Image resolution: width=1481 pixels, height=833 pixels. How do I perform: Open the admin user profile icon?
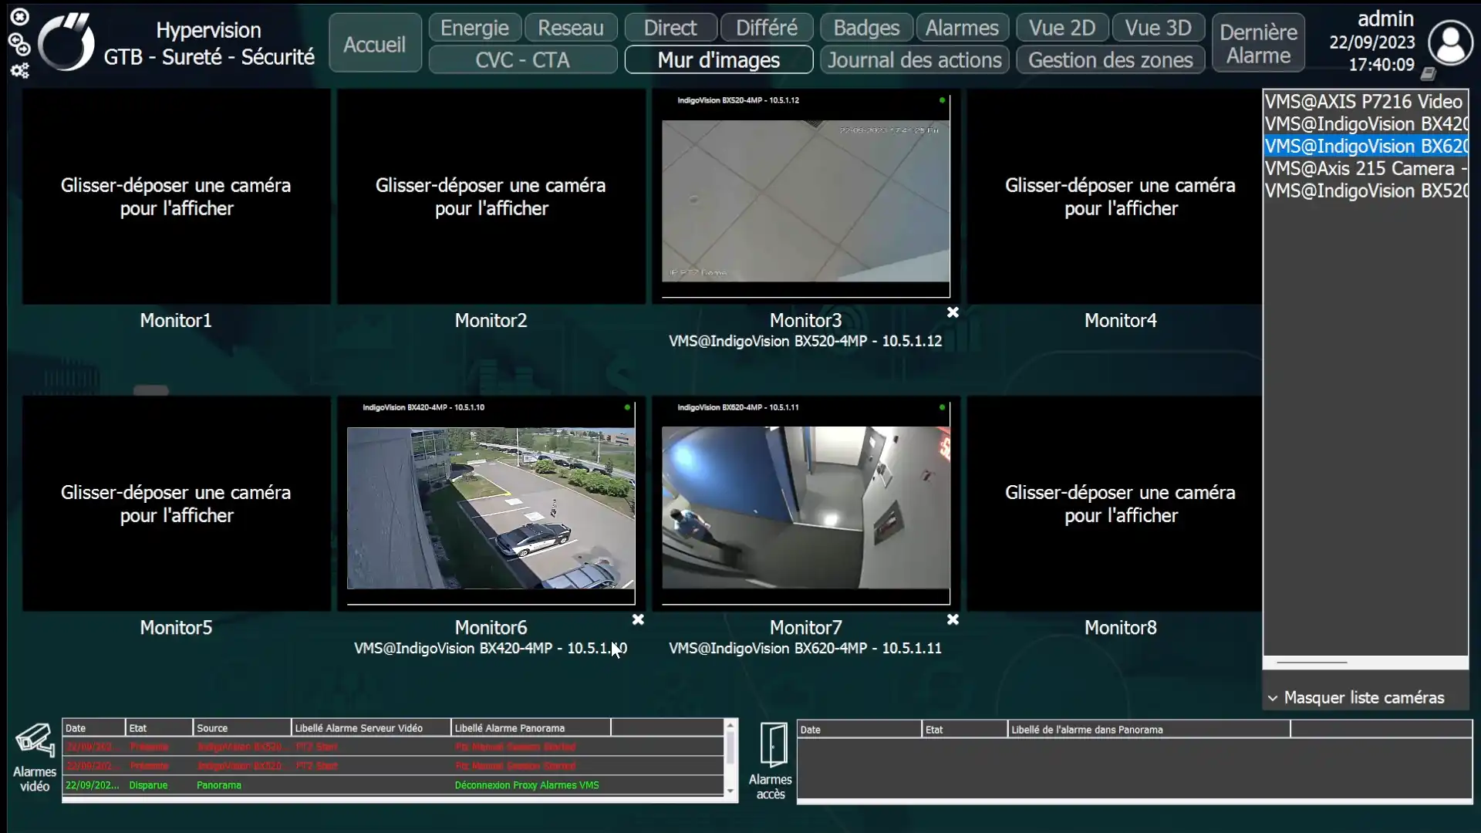(x=1450, y=43)
